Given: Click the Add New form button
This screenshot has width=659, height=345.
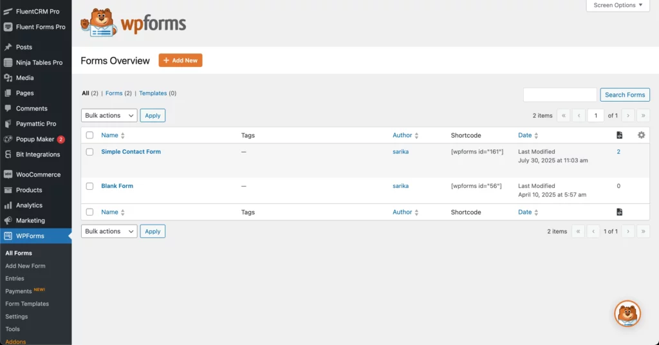Looking at the screenshot, I should 180,60.
